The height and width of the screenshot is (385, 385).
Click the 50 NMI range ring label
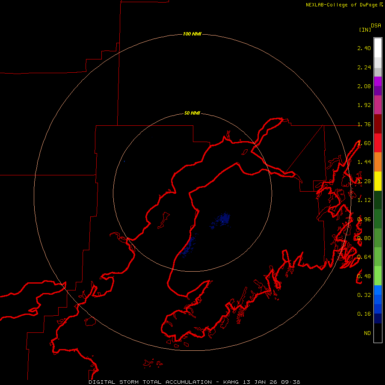coord(192,113)
